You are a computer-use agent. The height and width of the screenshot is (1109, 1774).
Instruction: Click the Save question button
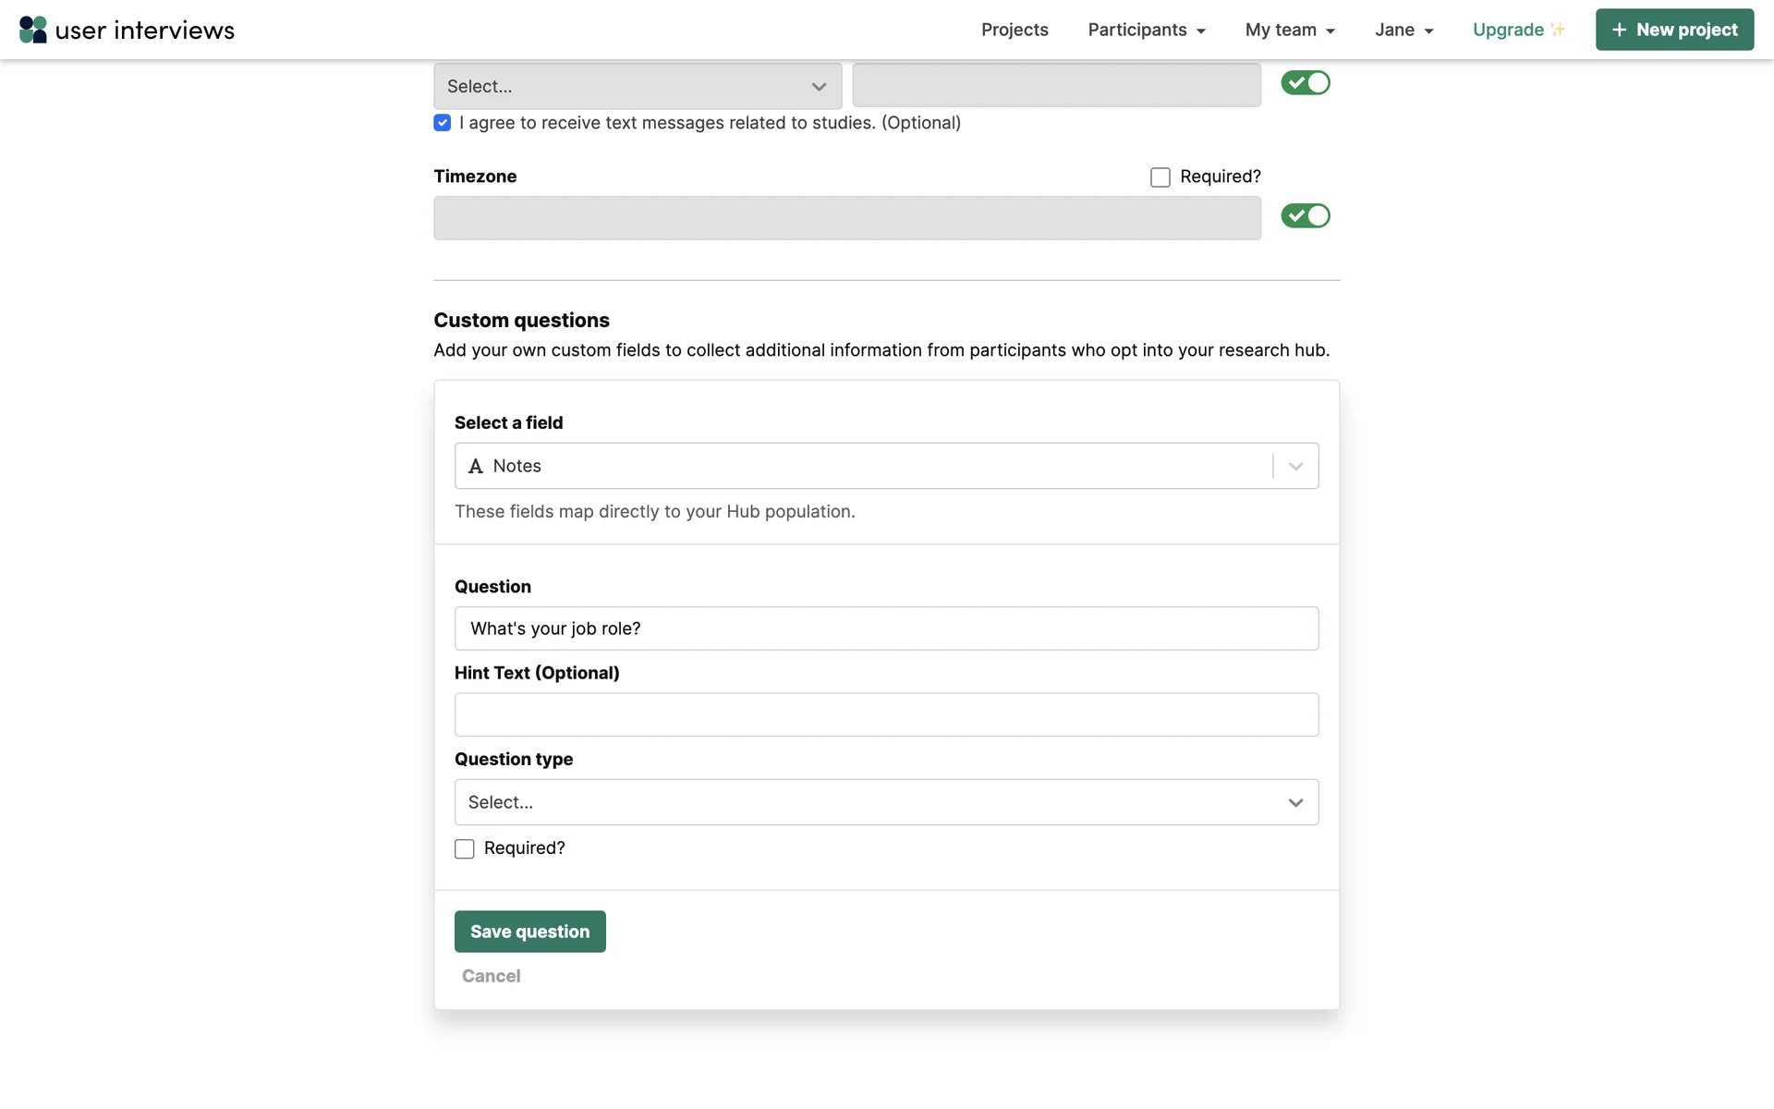(529, 932)
